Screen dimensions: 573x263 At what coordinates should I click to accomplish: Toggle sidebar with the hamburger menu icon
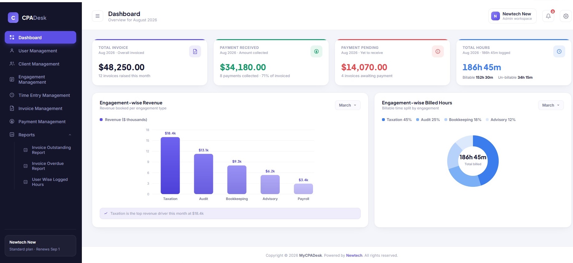coord(98,16)
